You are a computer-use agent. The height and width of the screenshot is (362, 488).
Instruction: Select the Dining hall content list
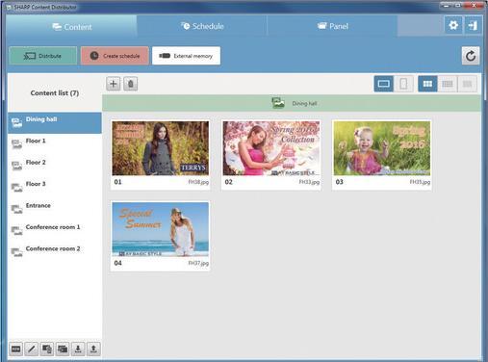pos(55,122)
